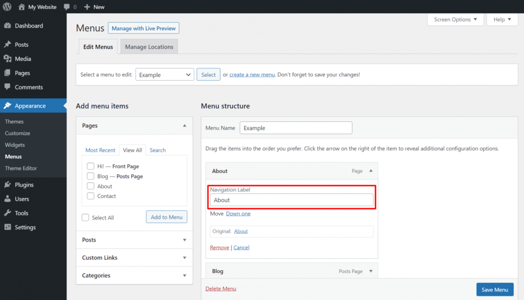The image size is (524, 300).
Task: Click the comments bubble icon in admin bar
Action: [67, 7]
